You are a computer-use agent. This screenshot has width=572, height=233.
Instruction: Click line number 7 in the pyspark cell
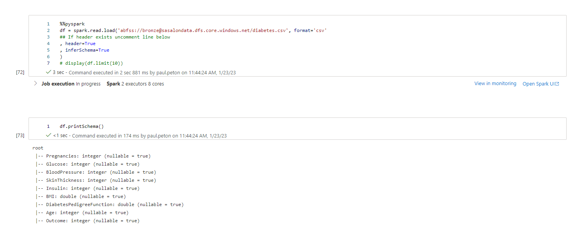coord(48,63)
